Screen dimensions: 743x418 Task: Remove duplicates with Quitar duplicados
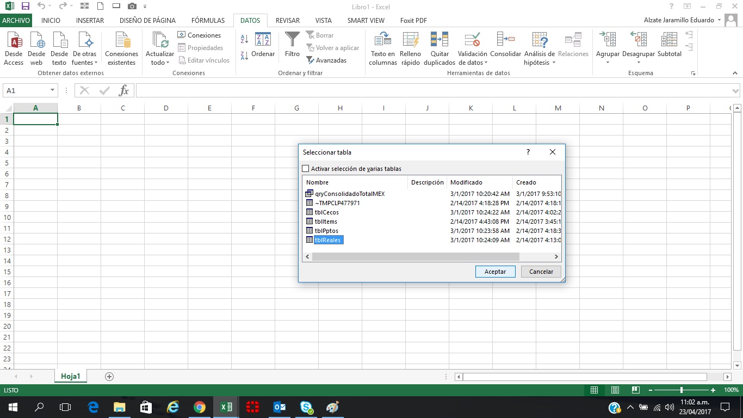coord(439,48)
